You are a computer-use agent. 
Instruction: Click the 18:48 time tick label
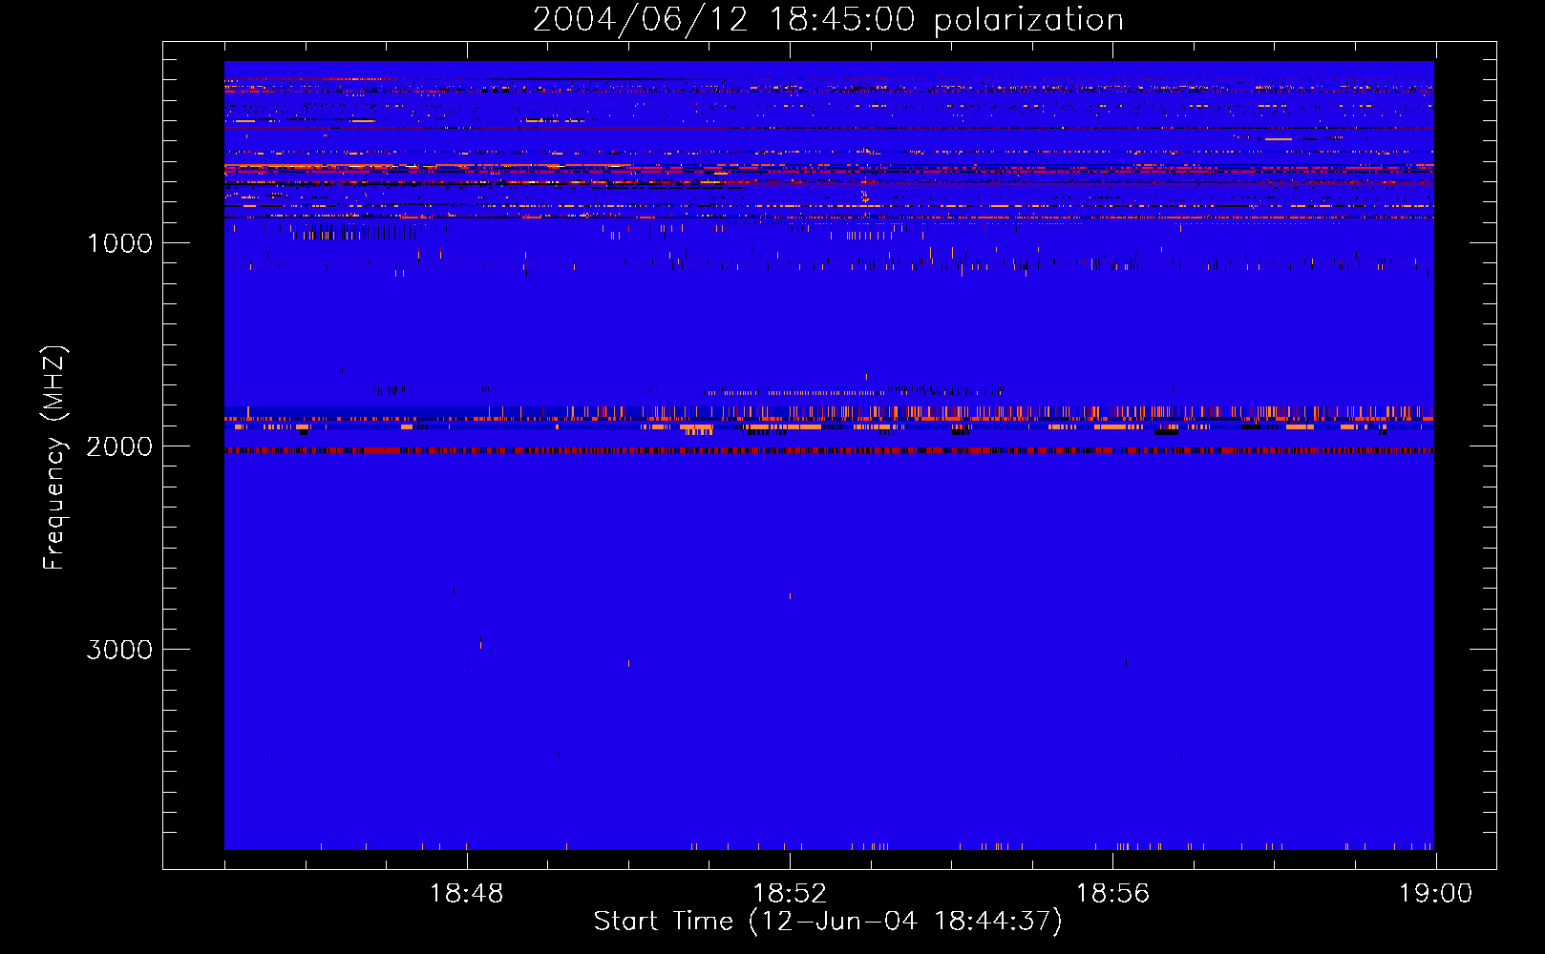tap(466, 894)
